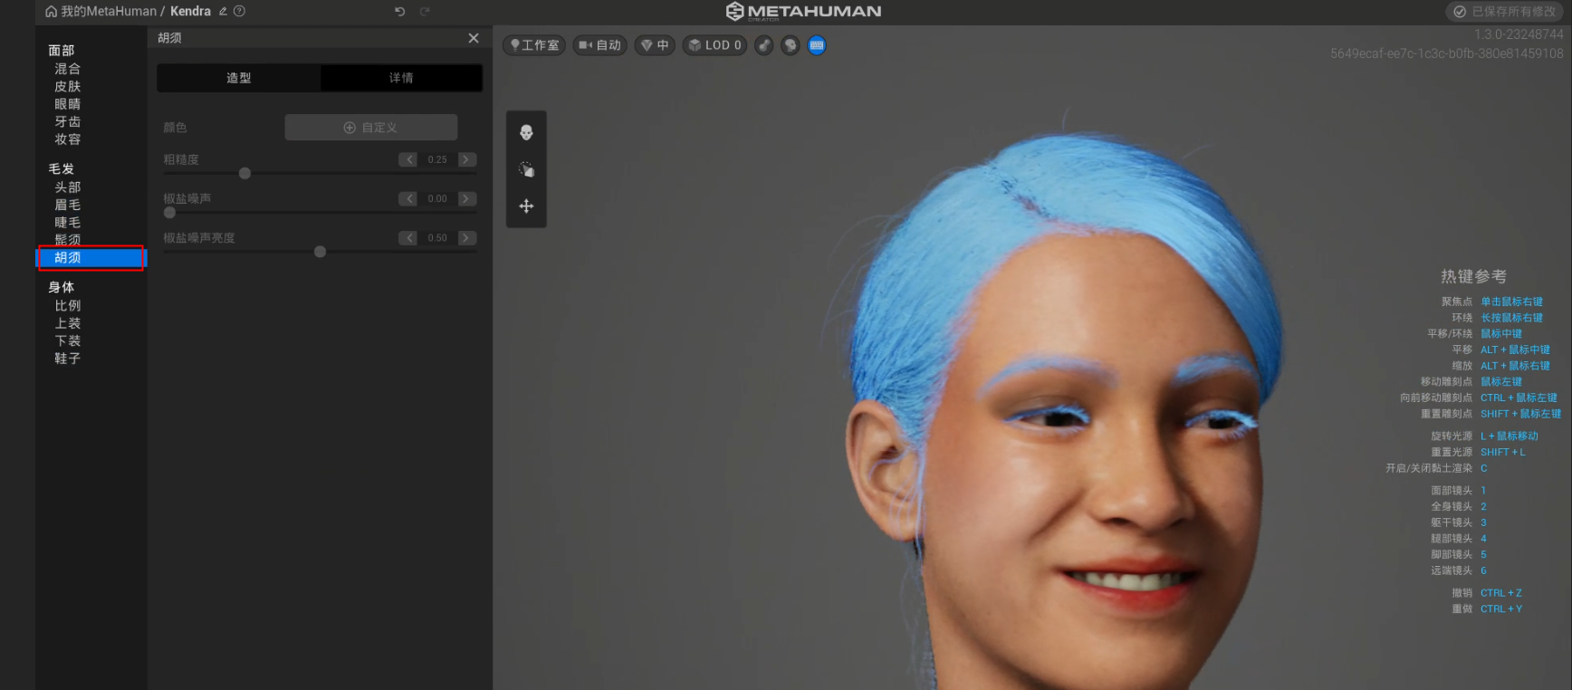The image size is (1572, 690).
Task: Decrease 粗糙度 value with left arrow
Action: (408, 159)
